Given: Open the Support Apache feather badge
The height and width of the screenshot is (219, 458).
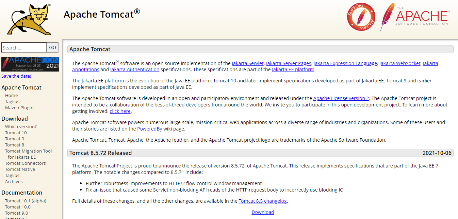Looking at the screenshot, I should pyautogui.click(x=361, y=17).
